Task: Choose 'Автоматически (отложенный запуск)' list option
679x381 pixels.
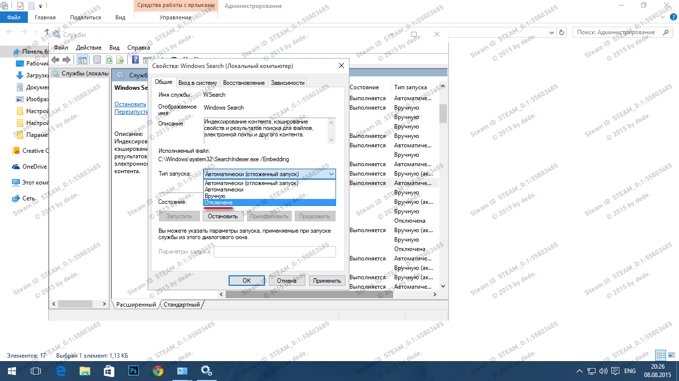Action: (x=269, y=183)
